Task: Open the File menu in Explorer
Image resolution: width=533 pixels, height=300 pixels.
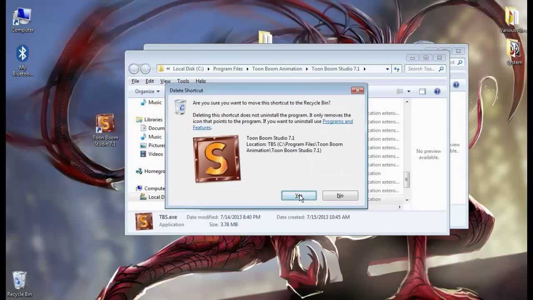Action: pyautogui.click(x=135, y=81)
